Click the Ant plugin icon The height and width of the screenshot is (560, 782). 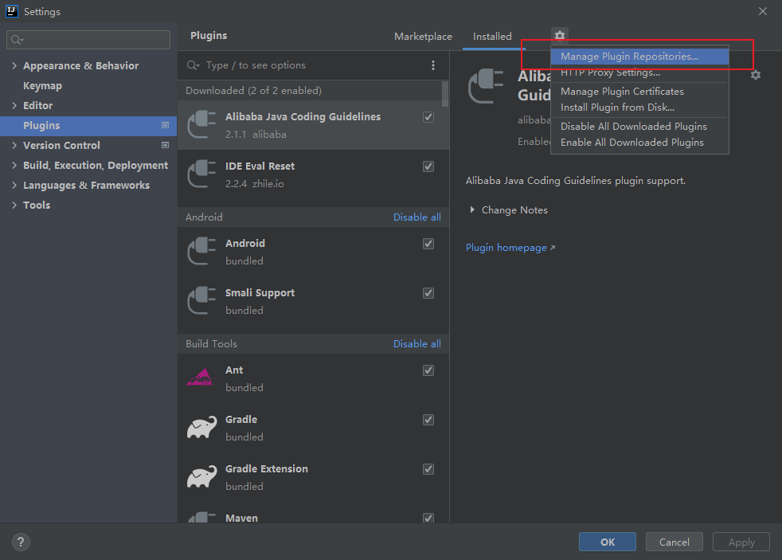[x=201, y=378]
